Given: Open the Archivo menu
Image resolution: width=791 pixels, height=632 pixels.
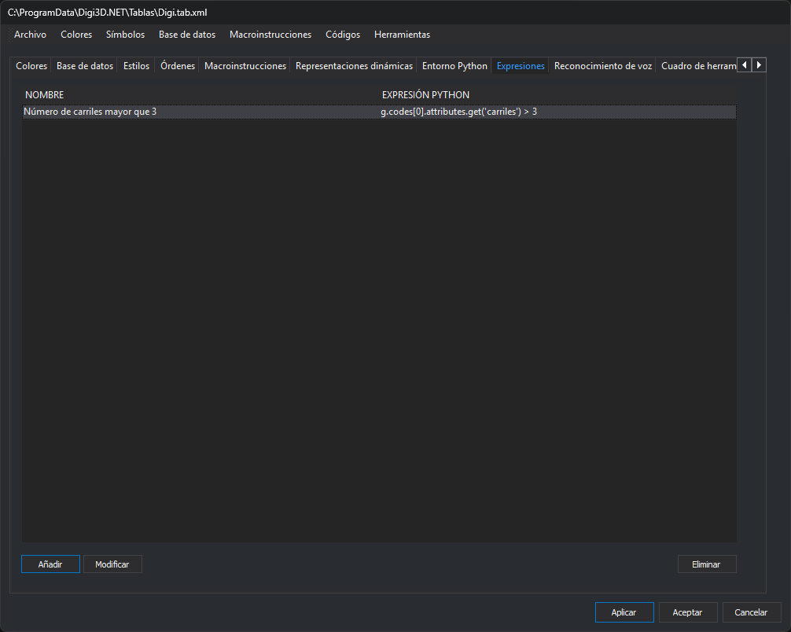Looking at the screenshot, I should coord(30,35).
